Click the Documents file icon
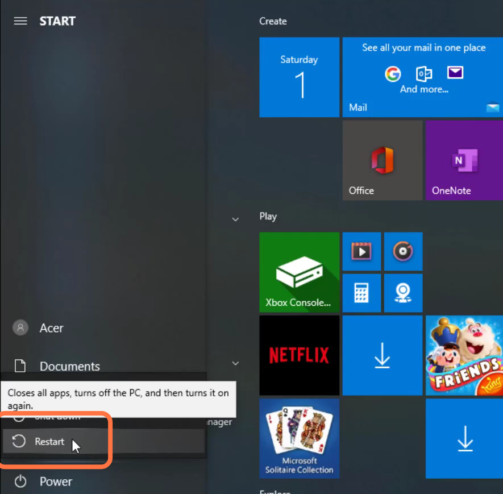503x494 pixels. (x=20, y=366)
